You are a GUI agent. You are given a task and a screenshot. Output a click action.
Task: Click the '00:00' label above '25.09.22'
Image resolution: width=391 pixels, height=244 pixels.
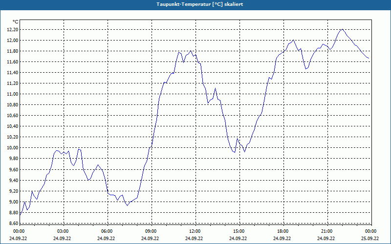[371, 231]
